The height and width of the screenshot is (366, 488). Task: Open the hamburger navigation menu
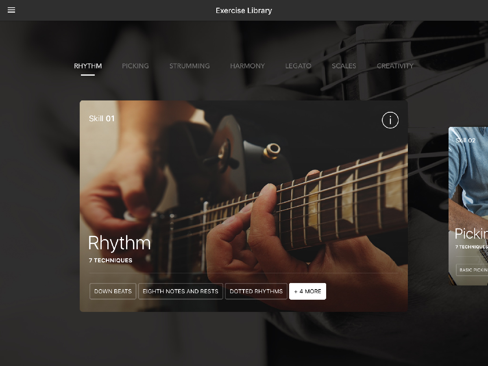click(x=11, y=10)
